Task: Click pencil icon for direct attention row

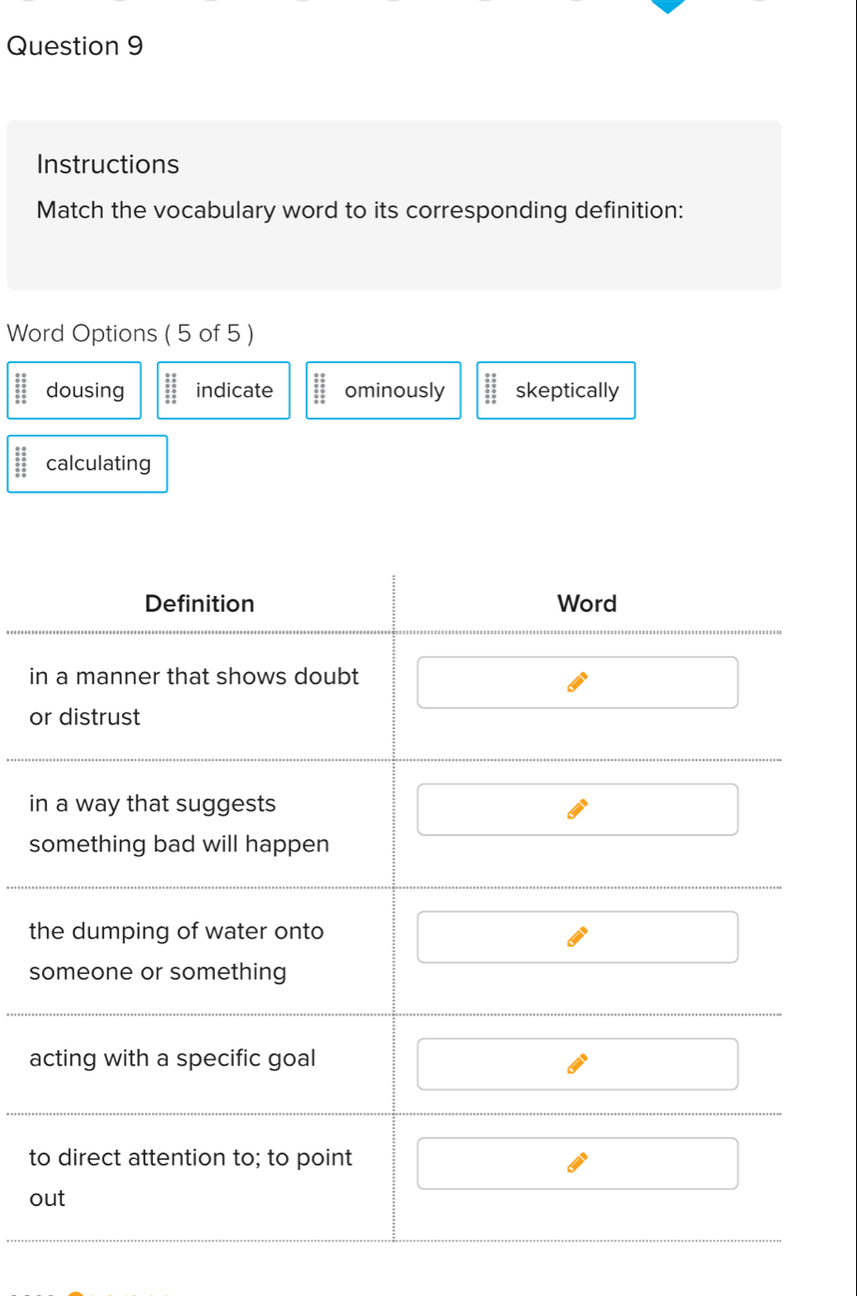Action: coord(577,1163)
